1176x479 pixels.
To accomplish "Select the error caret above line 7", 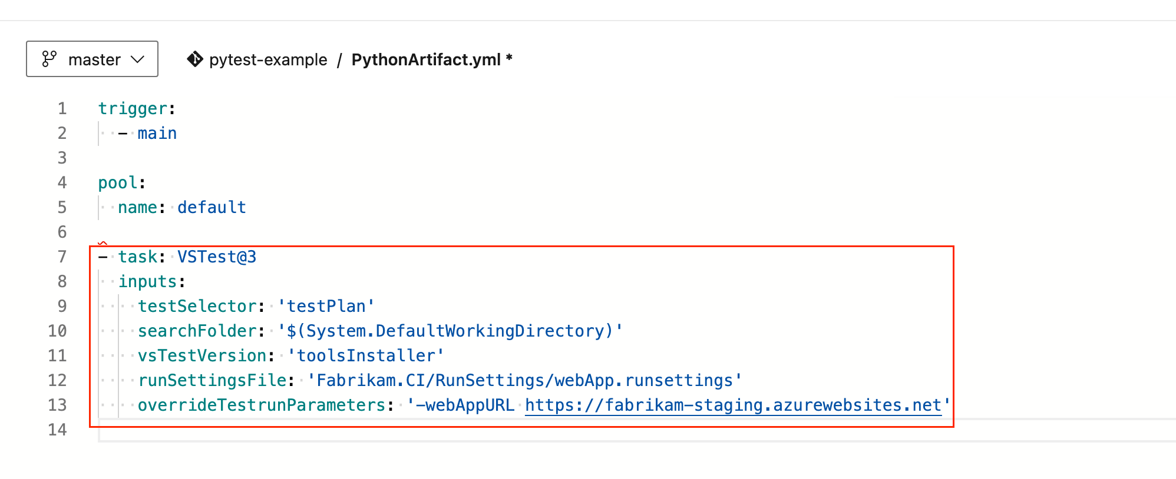I will (x=103, y=242).
